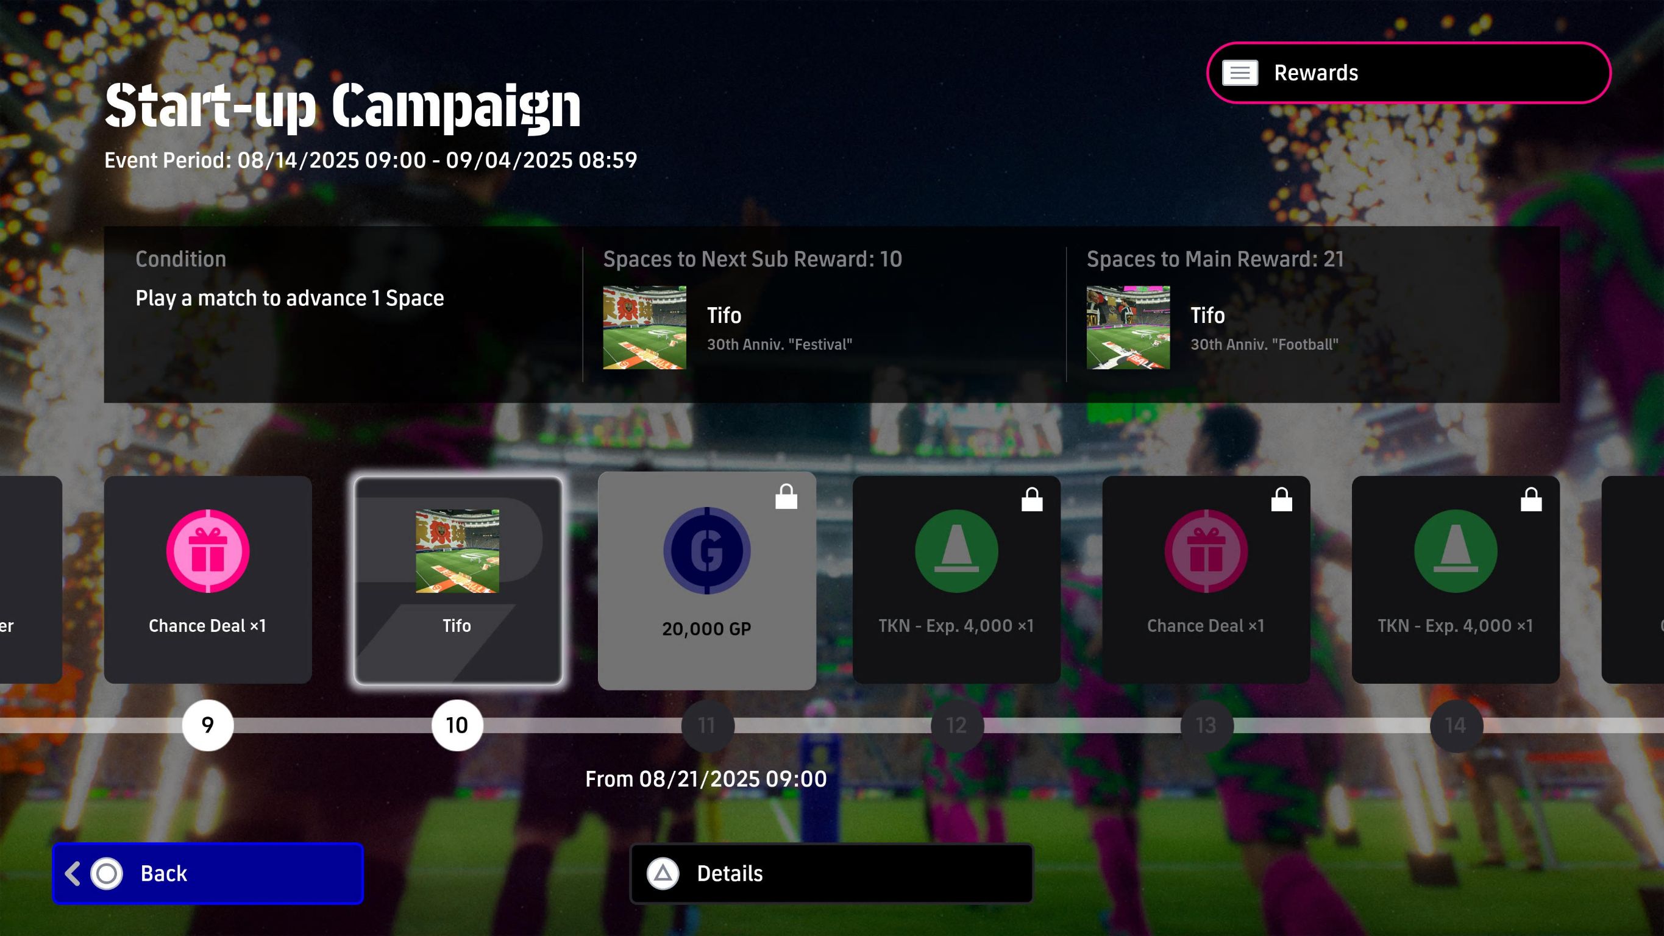
Task: Select the TKN cone icon at space 14
Action: pyautogui.click(x=1456, y=551)
